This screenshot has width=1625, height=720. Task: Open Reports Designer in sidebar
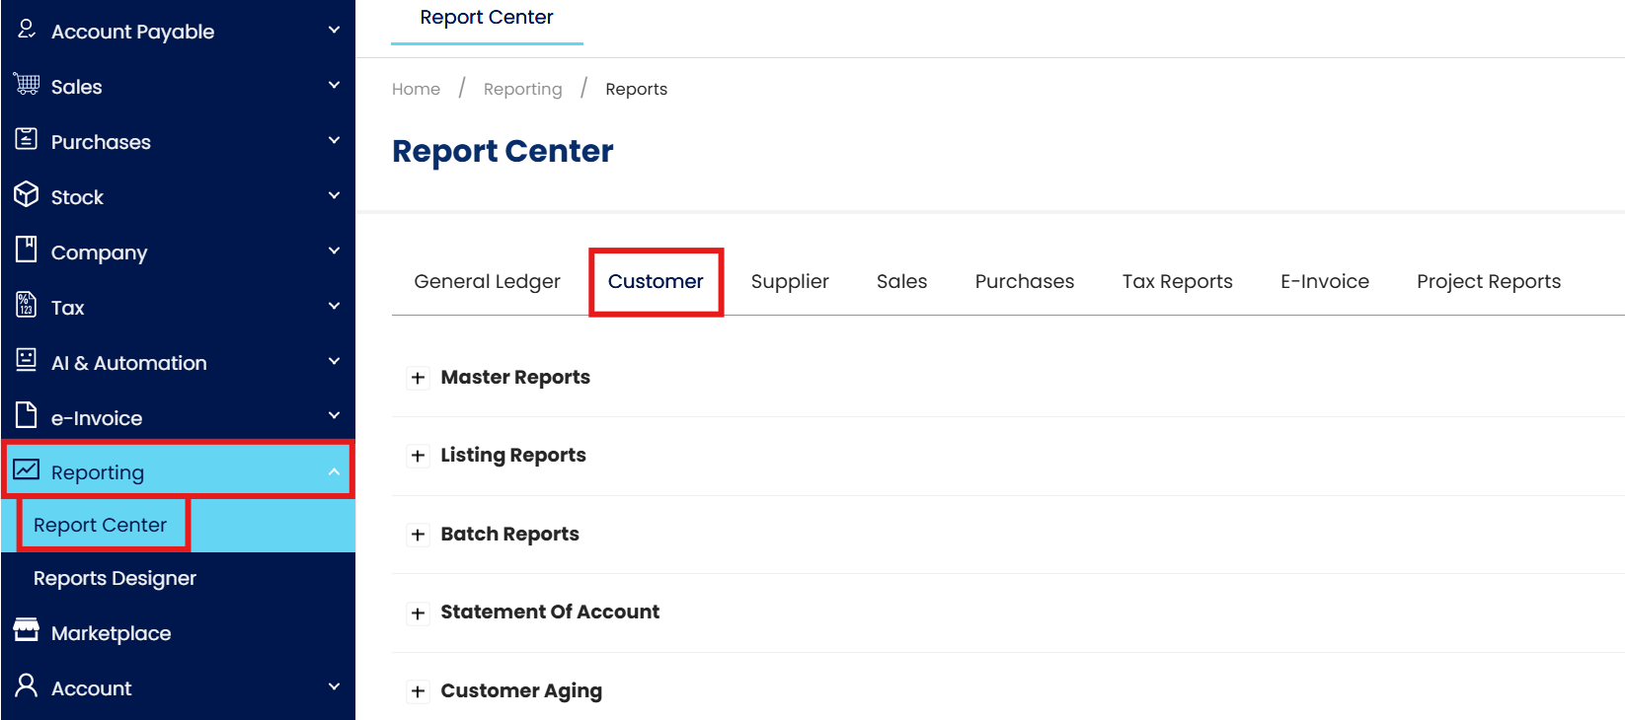115,579
